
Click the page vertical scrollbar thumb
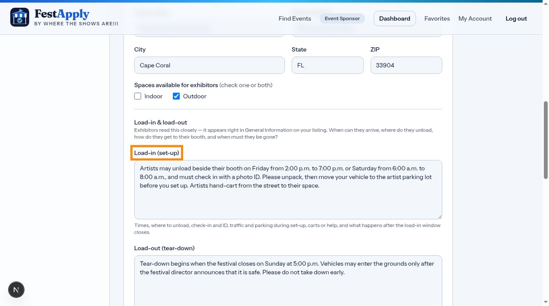click(545, 140)
